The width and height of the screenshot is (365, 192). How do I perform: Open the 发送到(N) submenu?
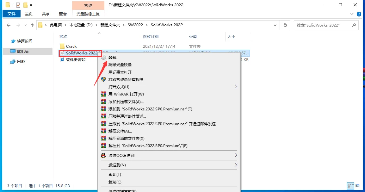pos(169,165)
